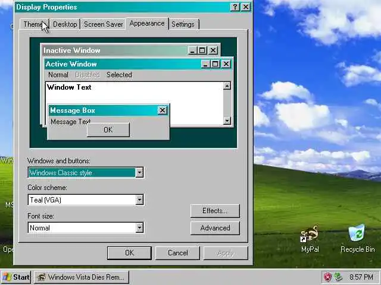This screenshot has width=381, height=285.
Task: Click the Inactive Window preview maximize icon
Action: pyautogui.click(x=202, y=50)
